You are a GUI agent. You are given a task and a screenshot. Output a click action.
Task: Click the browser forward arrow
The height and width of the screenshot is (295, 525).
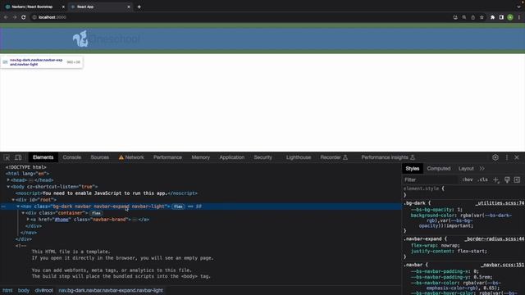click(x=15, y=17)
